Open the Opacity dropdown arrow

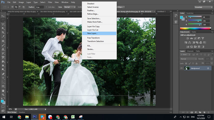212,59
